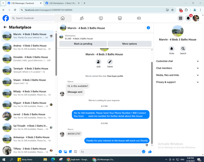Open Microsoft Edge from taskbar
Image resolution: width=204 pixels, height=162 pixels.
click(x=53, y=160)
